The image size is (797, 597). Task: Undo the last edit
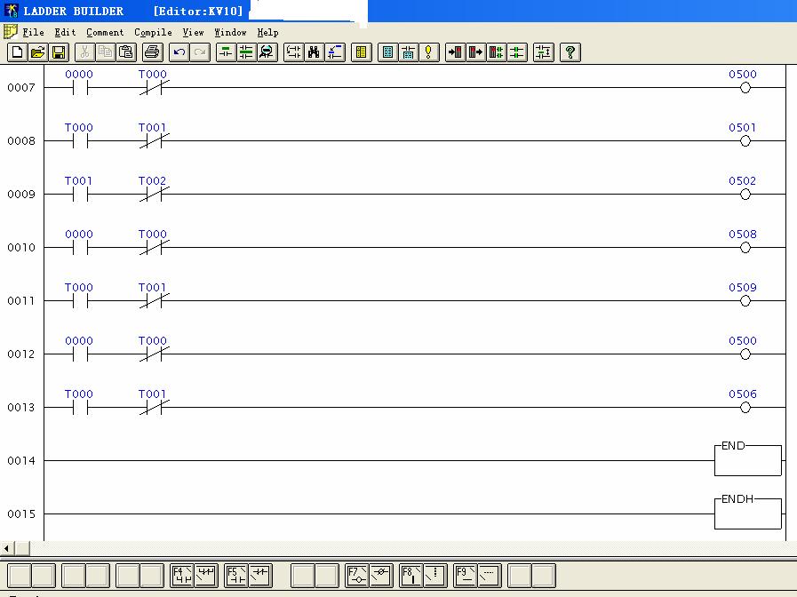coord(179,52)
